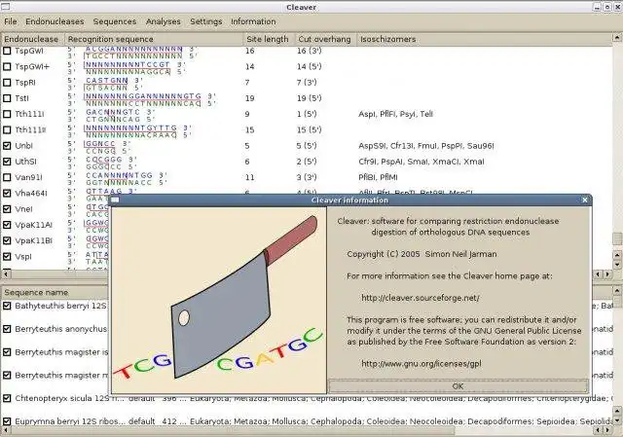Select the '16 (3')' cut overhang cell
Image resolution: width=623 pixels, height=437 pixels.
pos(310,51)
